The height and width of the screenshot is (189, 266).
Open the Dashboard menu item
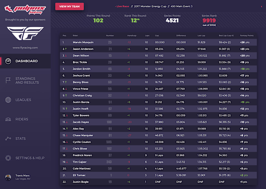pyautogui.click(x=25, y=61)
